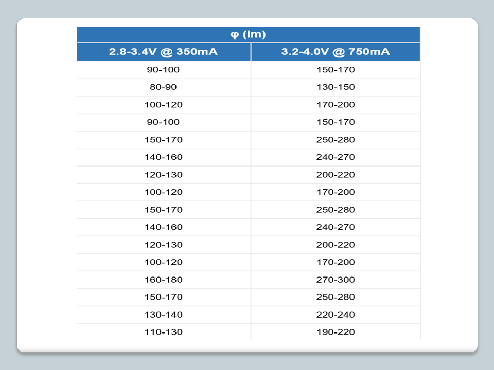494x370 pixels.
Task: Select the 2.8-3.4V @ 350mA column header
Action: (x=164, y=52)
